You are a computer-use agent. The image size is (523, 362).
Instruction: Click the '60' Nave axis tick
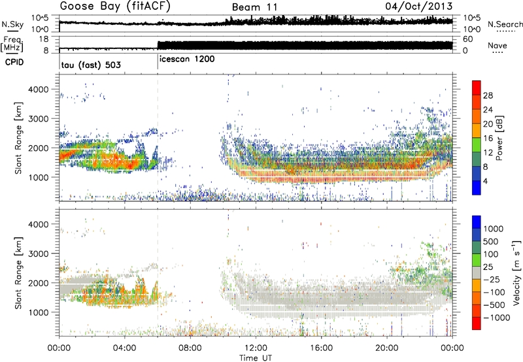468,39
